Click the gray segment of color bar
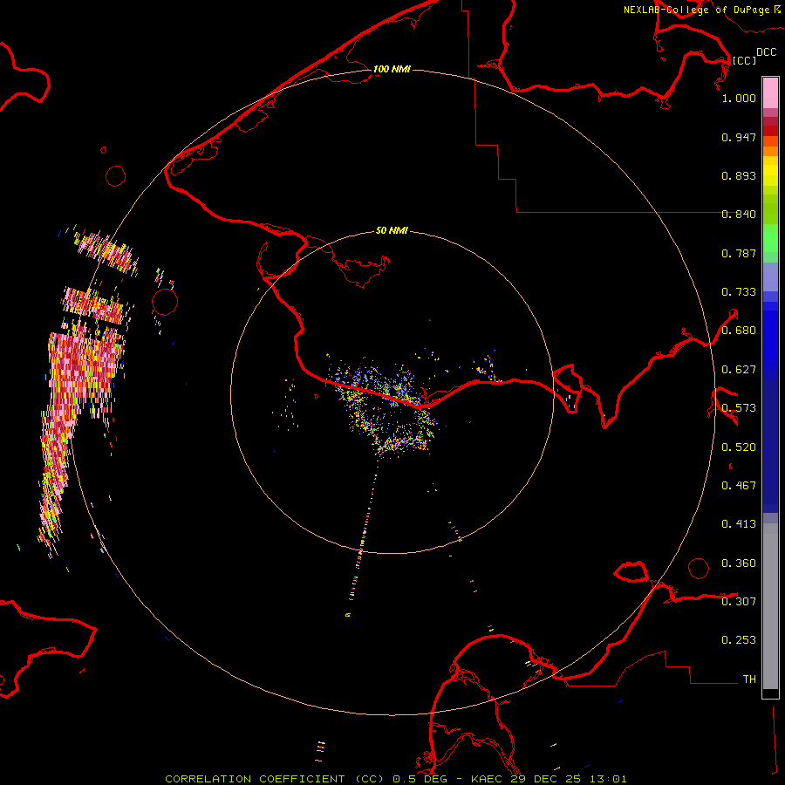The image size is (785, 785). [x=770, y=606]
